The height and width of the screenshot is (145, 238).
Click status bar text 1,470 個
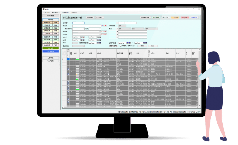pyautogui.click(x=191, y=112)
